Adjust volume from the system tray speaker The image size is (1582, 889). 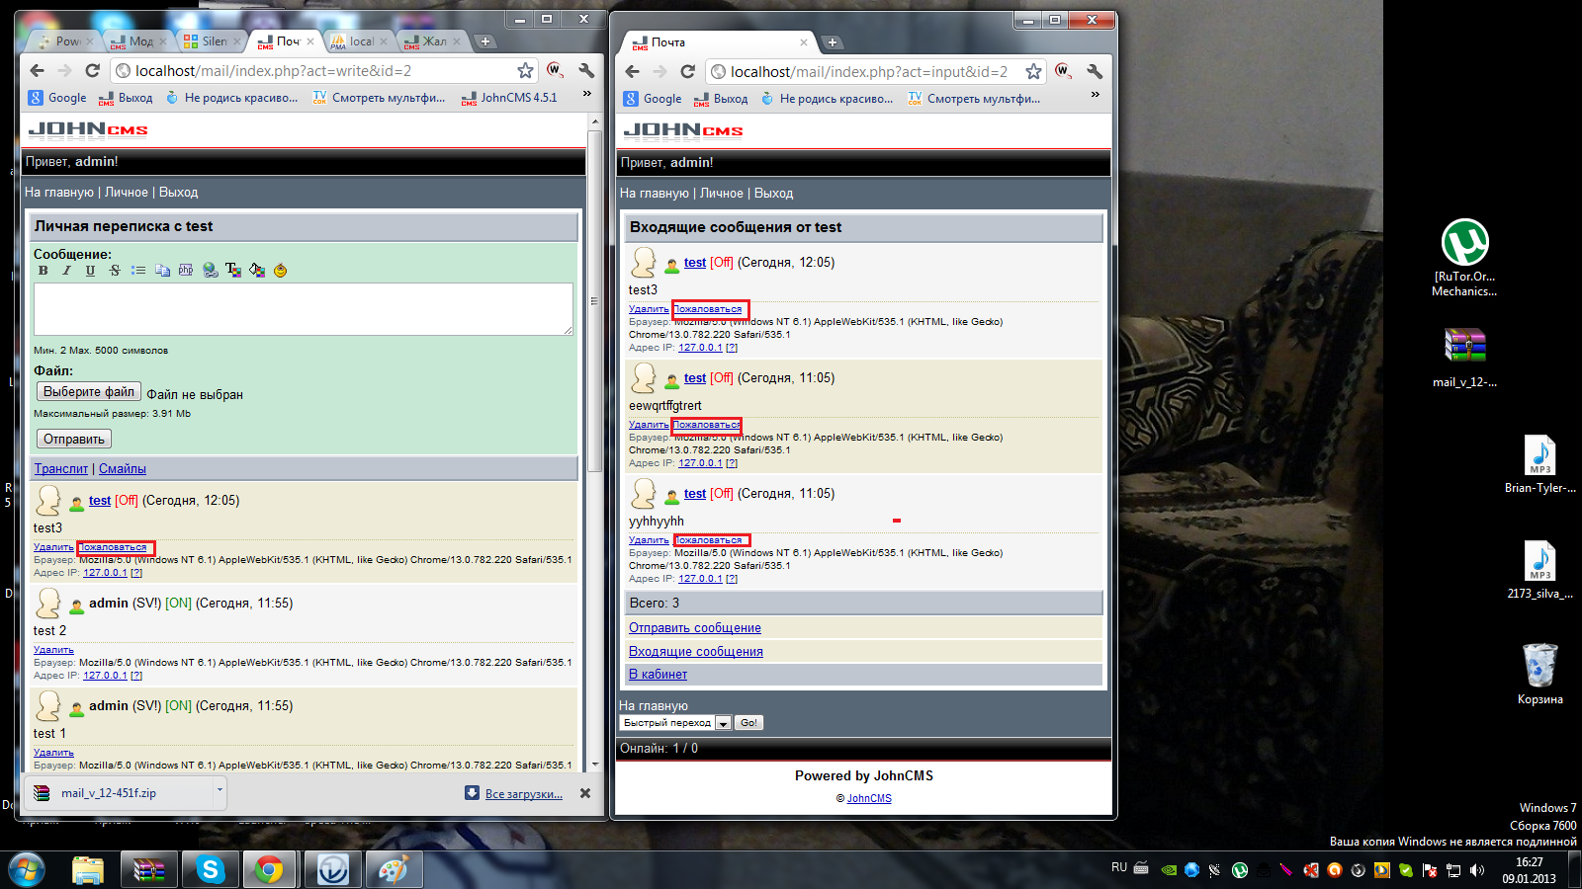click(x=1477, y=870)
